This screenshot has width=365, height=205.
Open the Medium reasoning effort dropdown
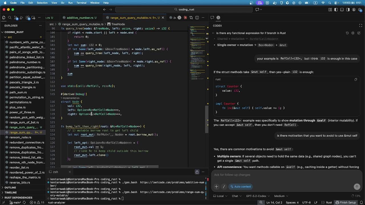281,196
